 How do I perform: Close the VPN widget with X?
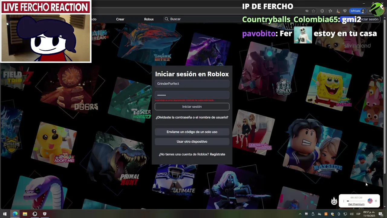click(376, 201)
